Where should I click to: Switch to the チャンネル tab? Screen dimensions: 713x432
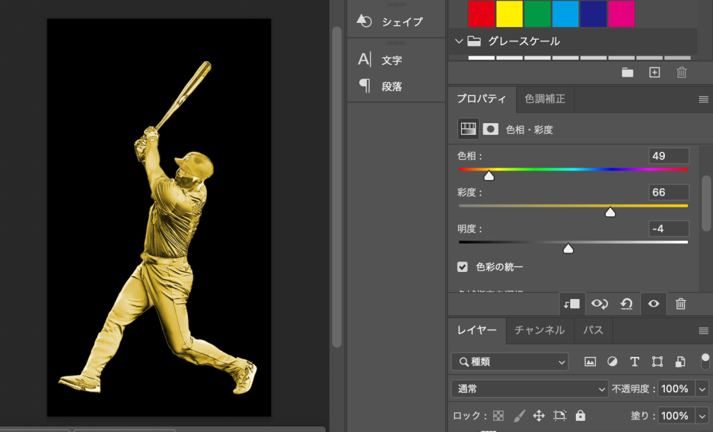click(x=540, y=330)
